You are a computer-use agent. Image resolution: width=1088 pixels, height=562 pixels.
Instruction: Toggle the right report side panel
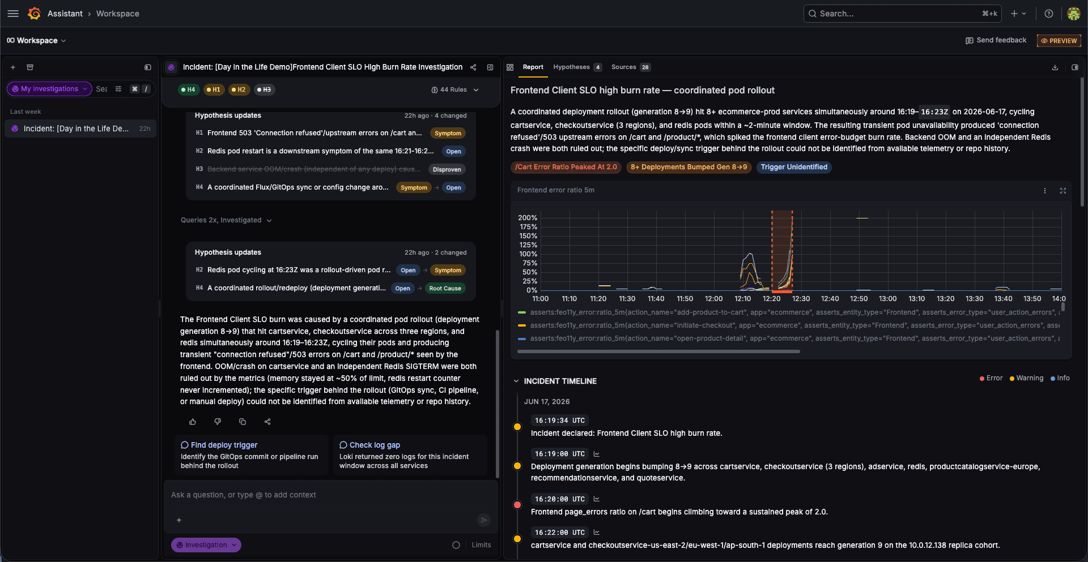[1075, 67]
